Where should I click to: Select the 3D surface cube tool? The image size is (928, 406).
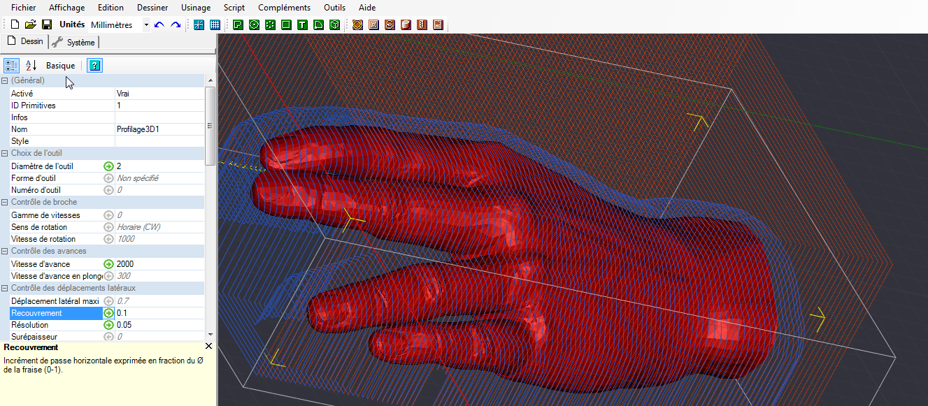tap(334, 24)
